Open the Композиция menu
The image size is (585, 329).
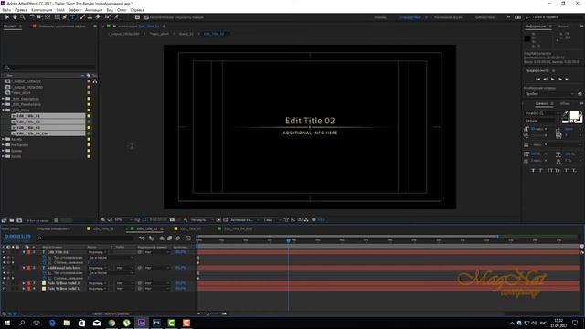pyautogui.click(x=41, y=10)
